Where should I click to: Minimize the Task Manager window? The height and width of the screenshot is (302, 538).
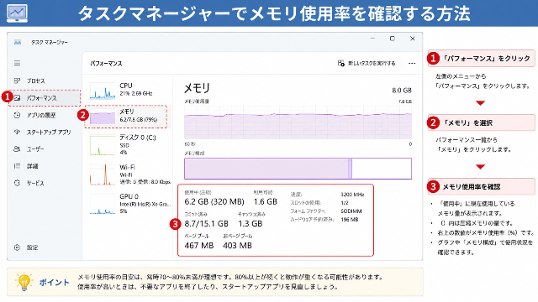coord(372,39)
